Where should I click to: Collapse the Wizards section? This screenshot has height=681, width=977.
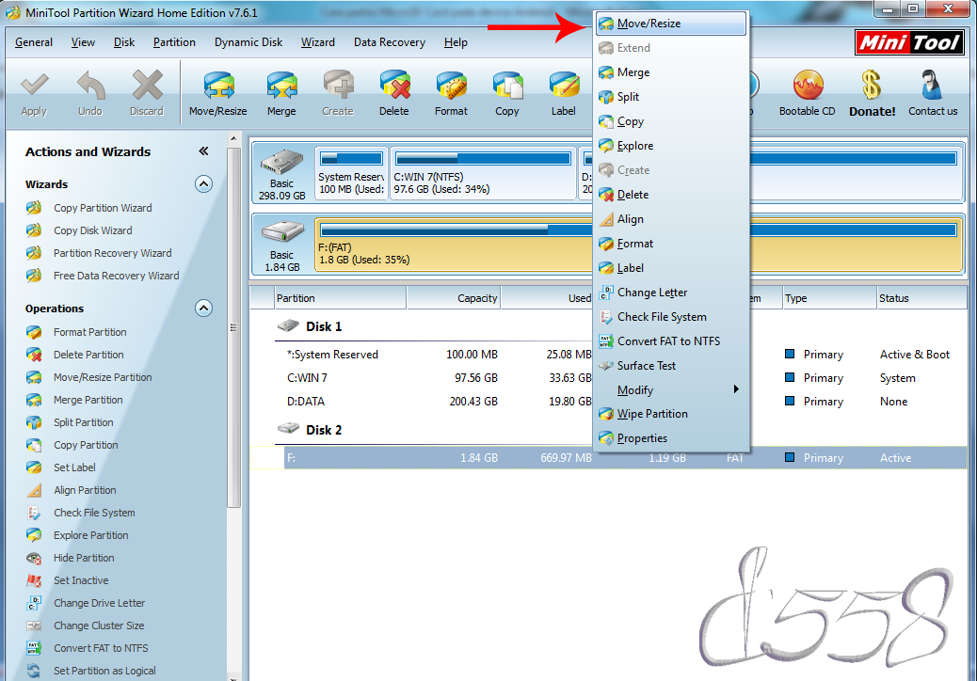point(203,184)
